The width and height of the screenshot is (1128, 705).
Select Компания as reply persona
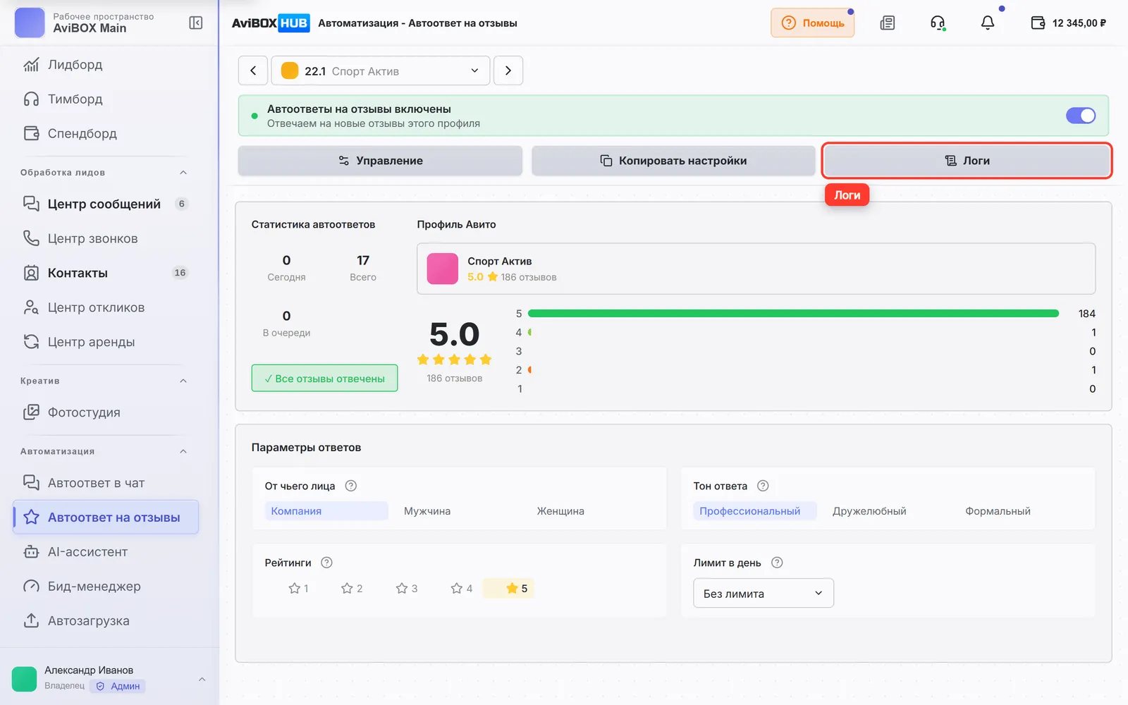point(326,511)
